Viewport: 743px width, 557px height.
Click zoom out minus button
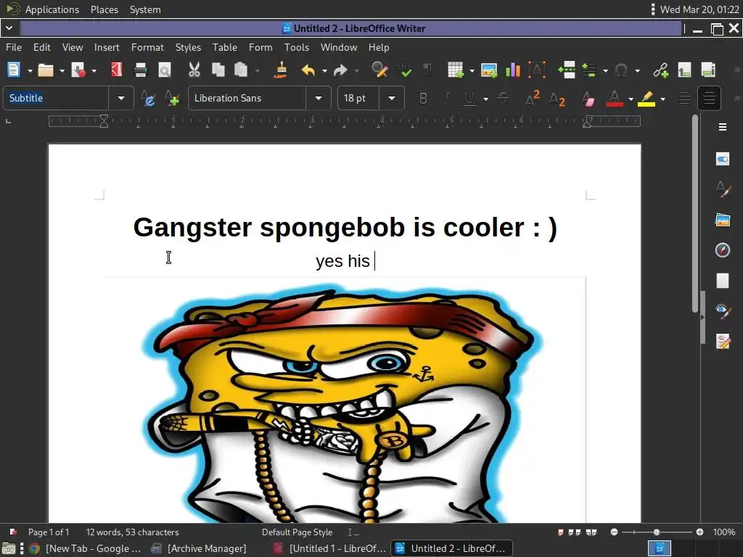[614, 532]
